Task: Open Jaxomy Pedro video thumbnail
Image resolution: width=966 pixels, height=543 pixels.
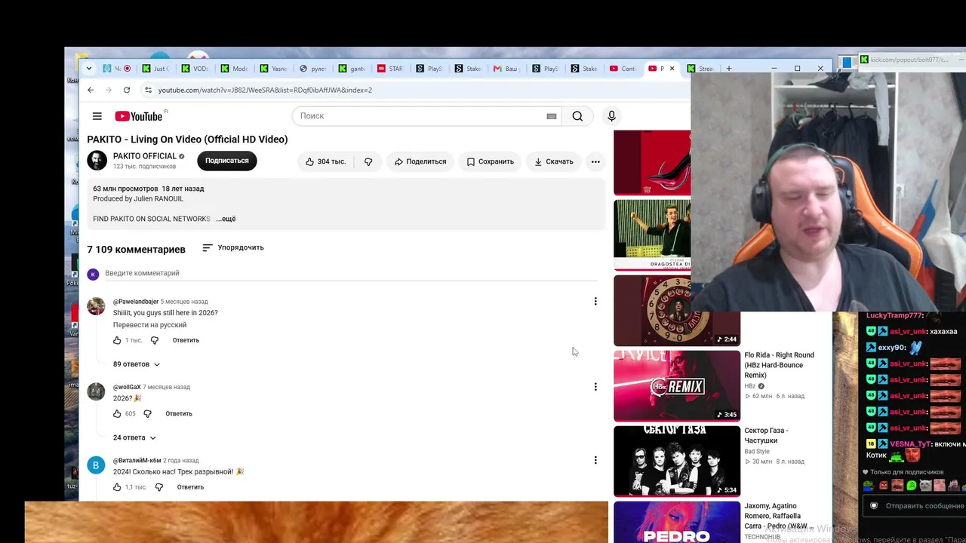Action: [677, 522]
